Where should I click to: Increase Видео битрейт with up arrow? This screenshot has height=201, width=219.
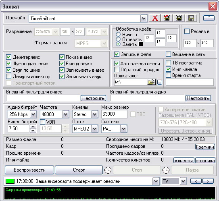point(33,126)
